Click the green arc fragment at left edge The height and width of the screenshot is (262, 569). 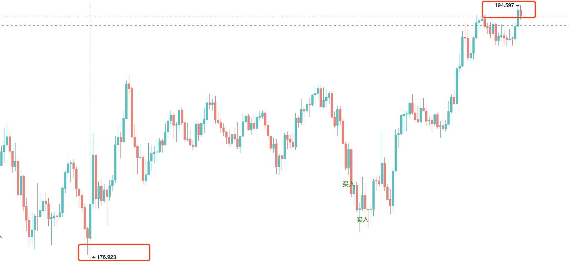click(x=1, y=236)
